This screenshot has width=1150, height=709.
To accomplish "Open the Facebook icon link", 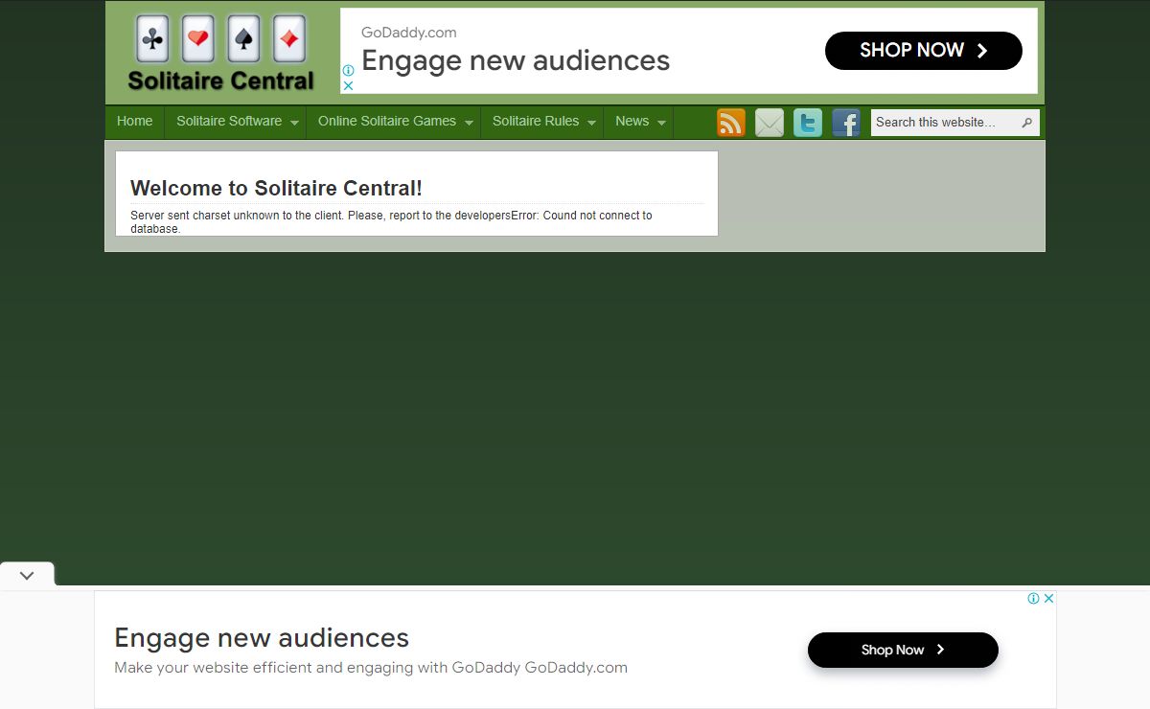I will (x=846, y=123).
